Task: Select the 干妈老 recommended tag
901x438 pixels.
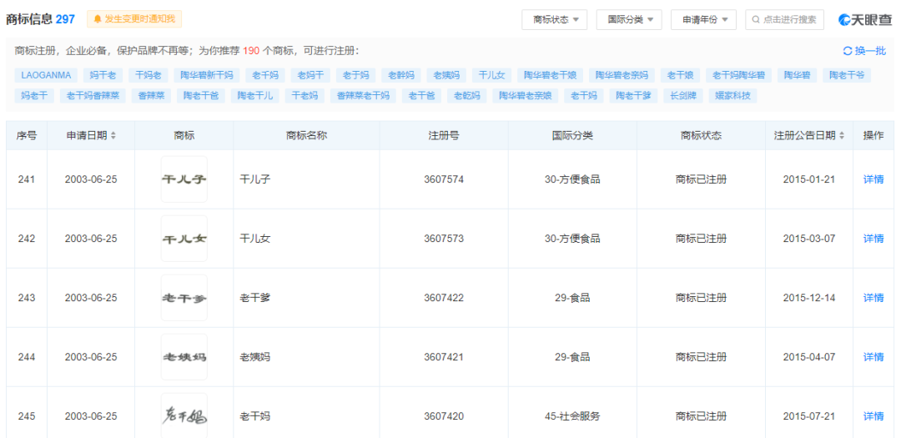Action: click(x=148, y=75)
